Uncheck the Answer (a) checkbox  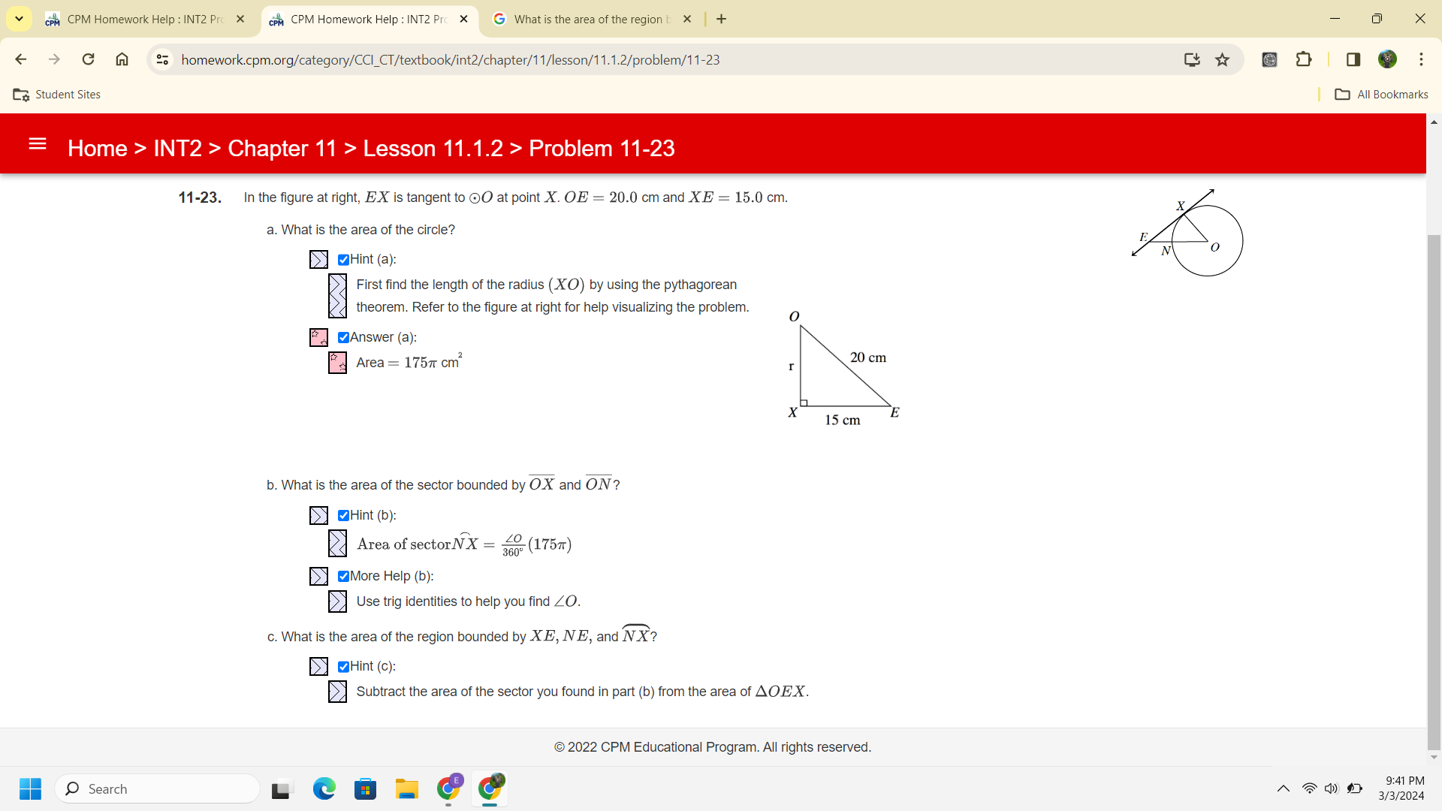click(x=343, y=338)
